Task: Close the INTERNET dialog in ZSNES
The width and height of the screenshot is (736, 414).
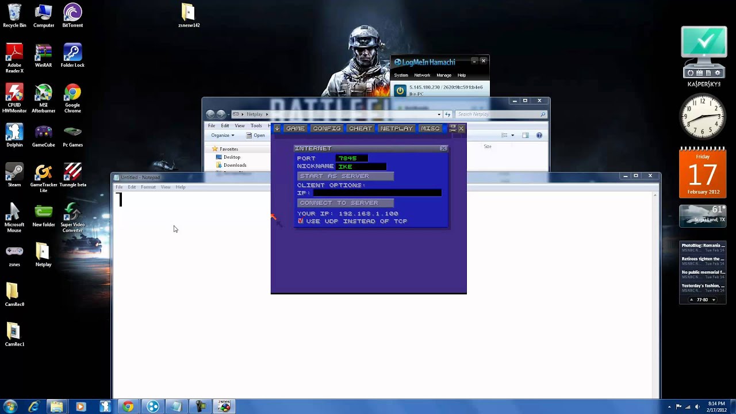Action: (443, 148)
